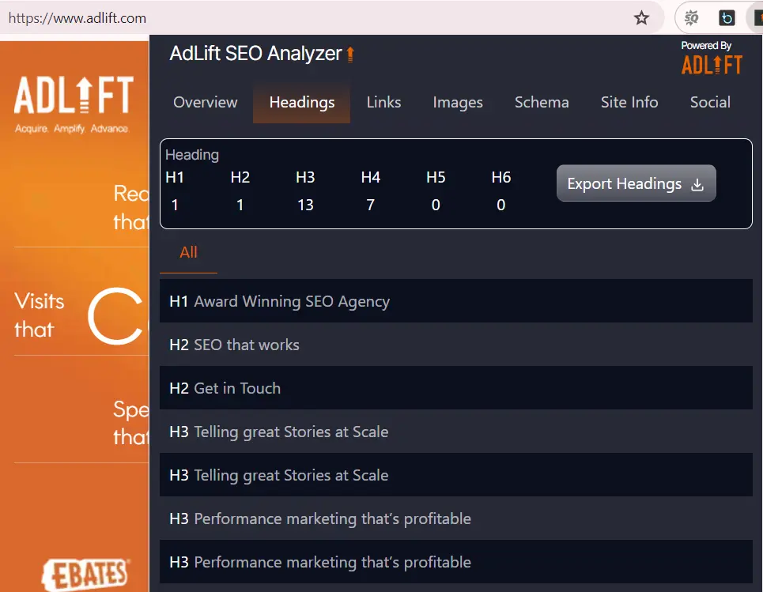This screenshot has width=763, height=592.
Task: Click the download icon in Export Headings
Action: pyautogui.click(x=697, y=184)
